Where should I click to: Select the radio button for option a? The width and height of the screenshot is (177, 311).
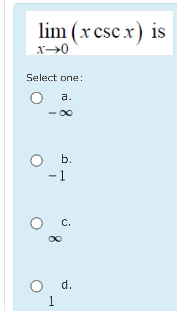pyautogui.click(x=36, y=98)
